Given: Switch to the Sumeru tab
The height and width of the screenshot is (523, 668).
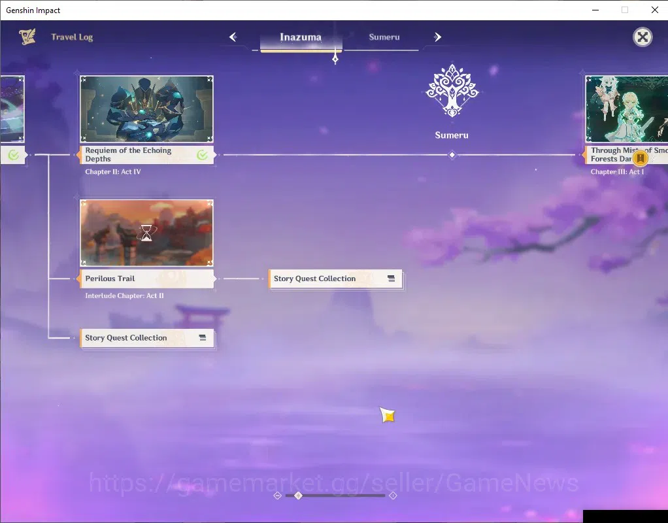Looking at the screenshot, I should coord(384,37).
